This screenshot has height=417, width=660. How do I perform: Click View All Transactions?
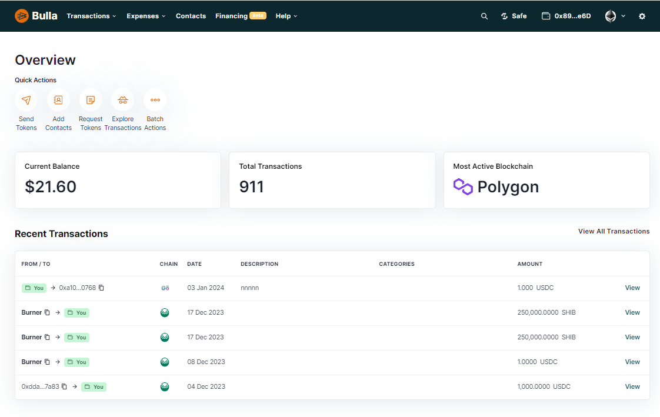coord(614,231)
